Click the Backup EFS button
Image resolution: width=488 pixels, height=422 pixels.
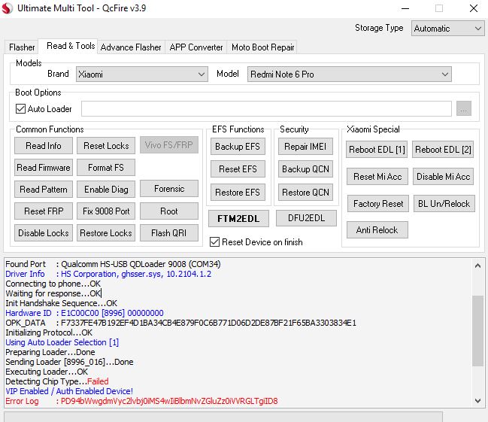click(x=238, y=147)
